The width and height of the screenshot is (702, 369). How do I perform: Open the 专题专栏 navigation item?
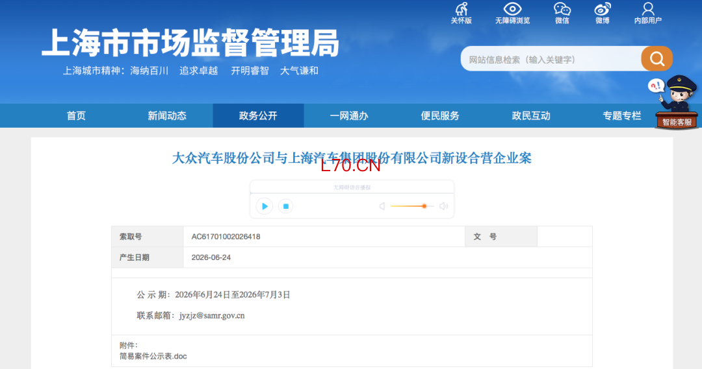tap(622, 115)
